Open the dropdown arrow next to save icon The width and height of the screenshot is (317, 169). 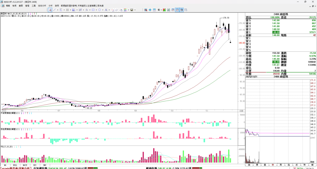point(135,10)
